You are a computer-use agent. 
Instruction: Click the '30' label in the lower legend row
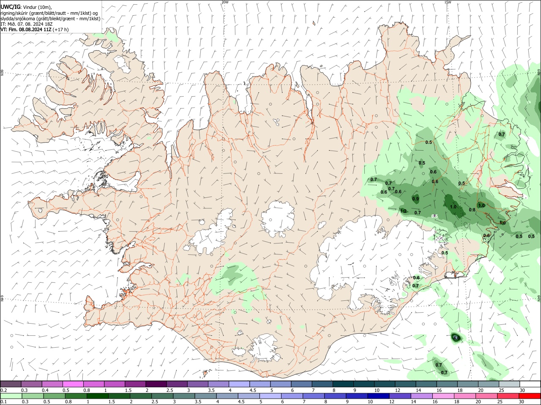(x=522, y=402)
